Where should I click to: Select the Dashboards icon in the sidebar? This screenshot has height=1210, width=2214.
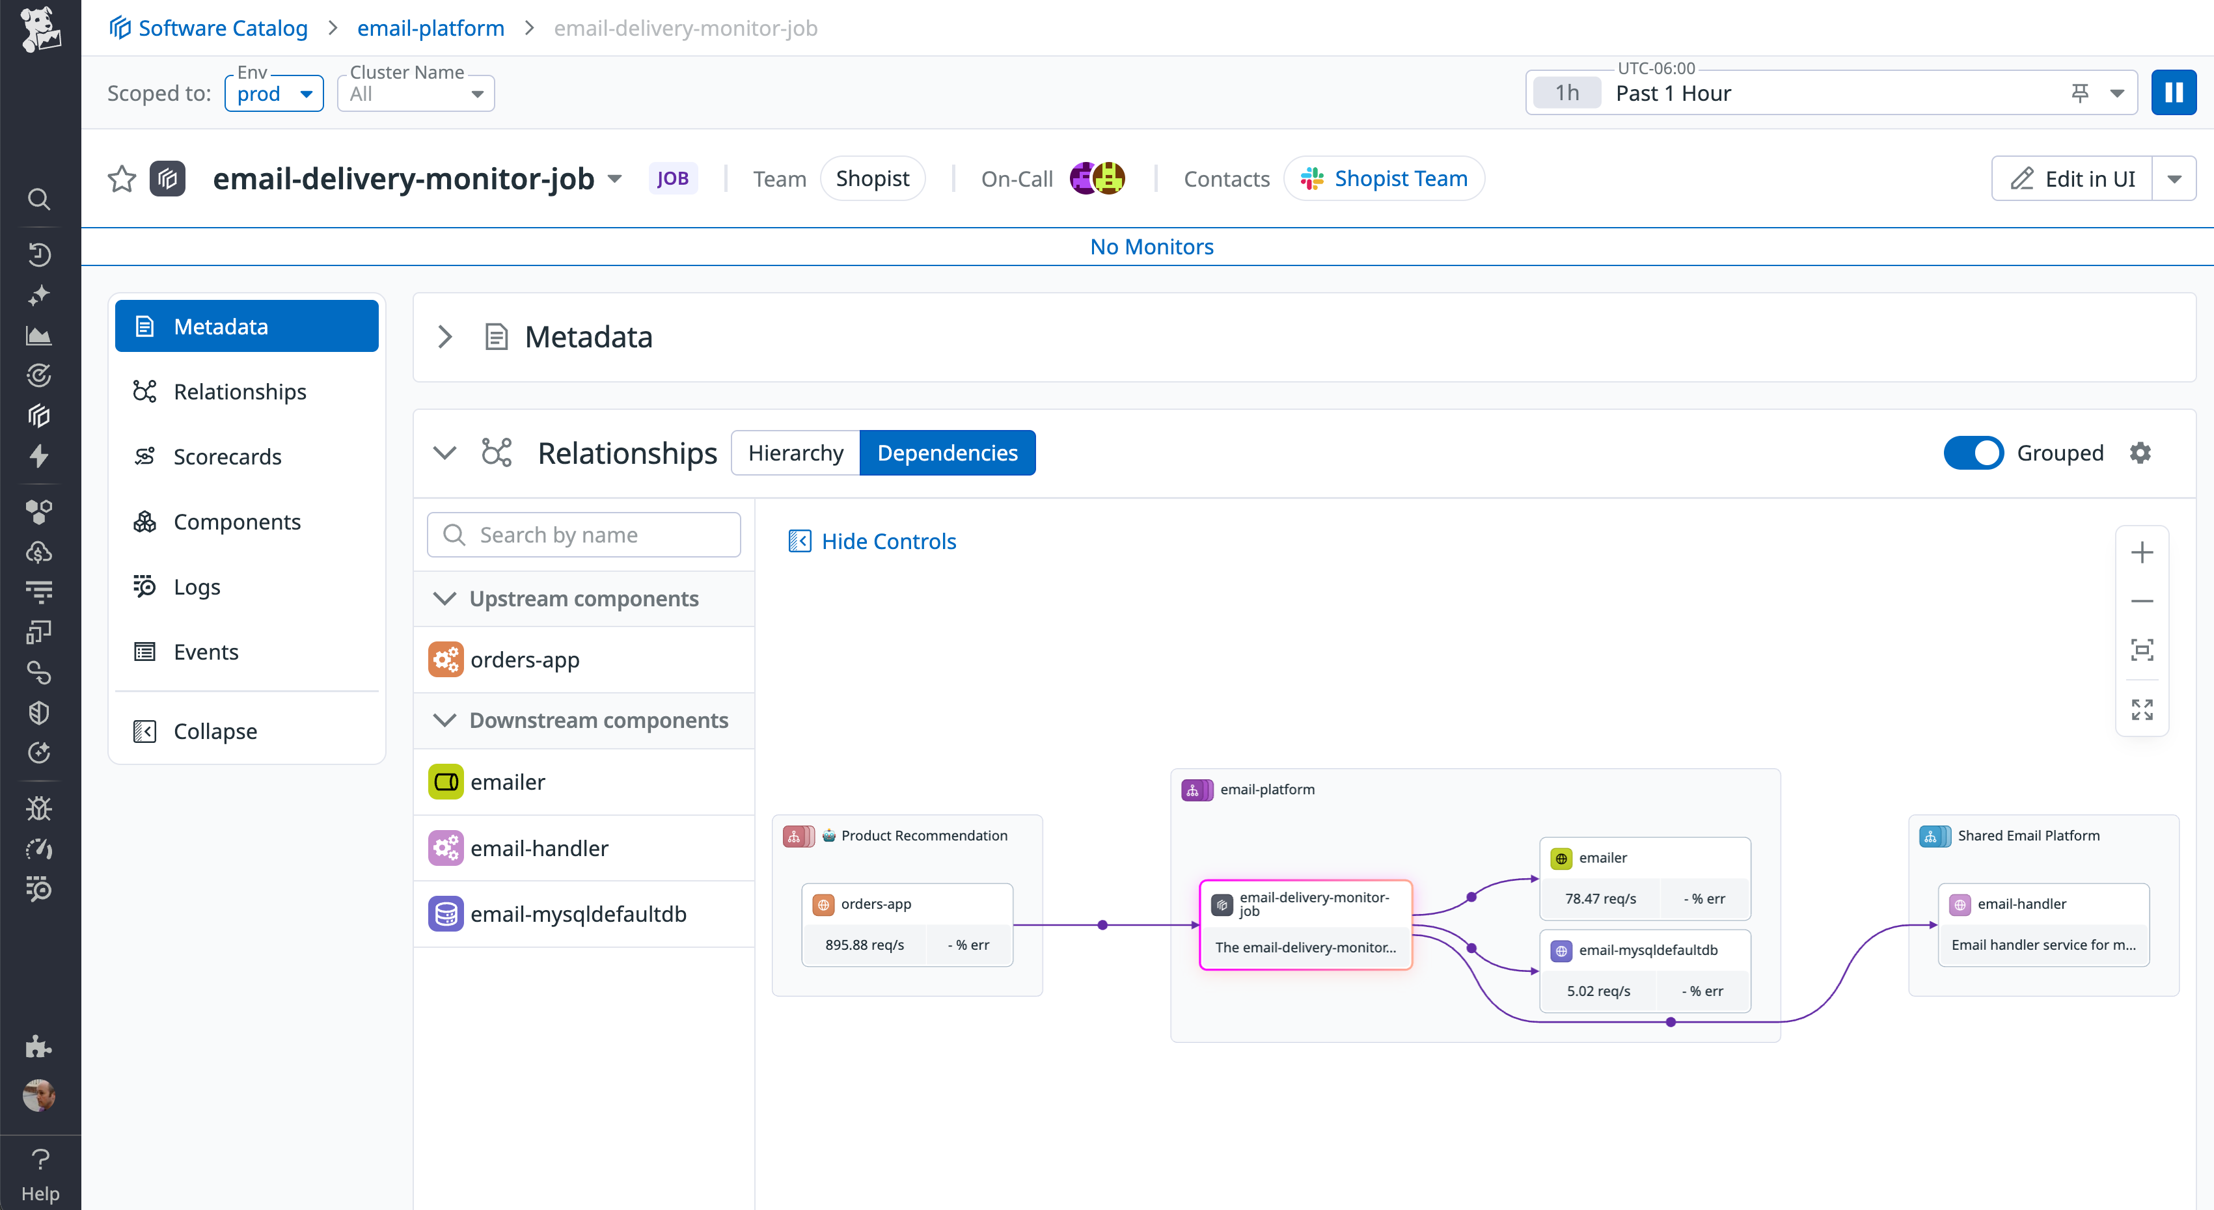tap(40, 335)
